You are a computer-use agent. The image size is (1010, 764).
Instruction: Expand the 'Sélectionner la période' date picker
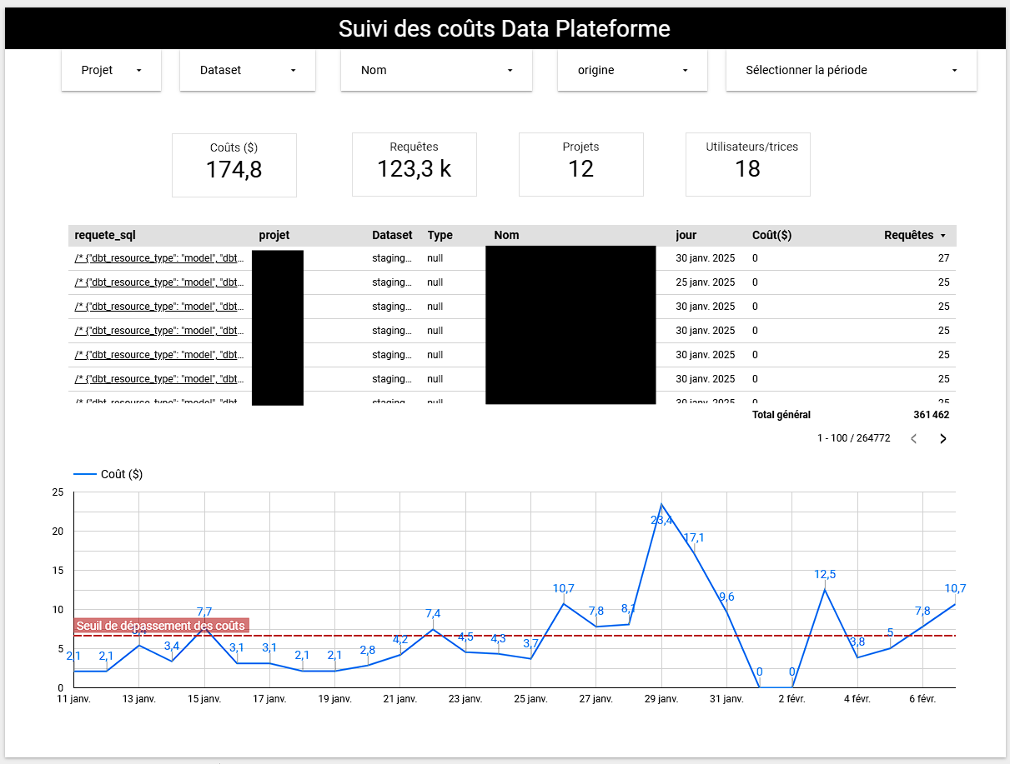click(851, 70)
